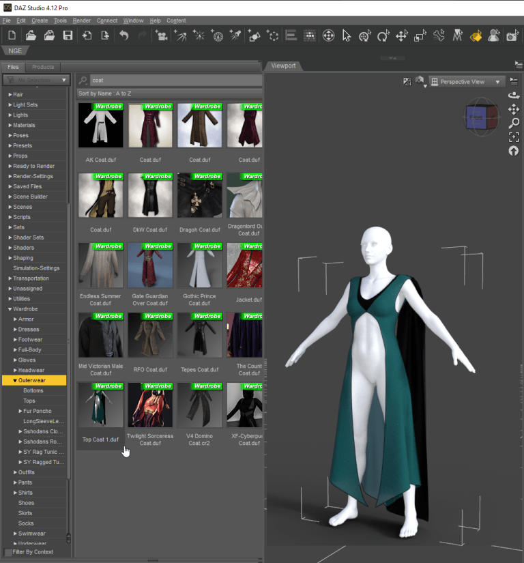Click the Align panel icon in toolbar

pyautogui.click(x=291, y=35)
